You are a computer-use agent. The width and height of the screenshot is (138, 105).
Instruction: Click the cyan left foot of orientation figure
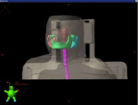click(x=15, y=101)
